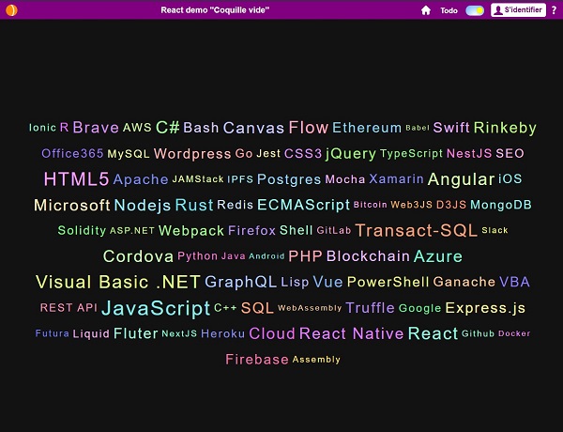
Task: Click the JAMStack tag
Action: pos(198,179)
